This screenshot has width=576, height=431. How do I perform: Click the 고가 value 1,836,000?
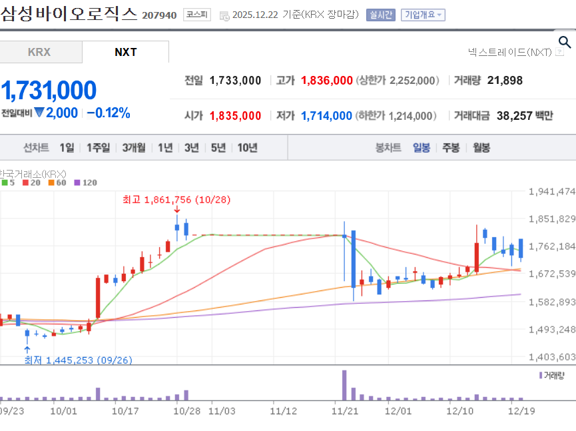[327, 81]
